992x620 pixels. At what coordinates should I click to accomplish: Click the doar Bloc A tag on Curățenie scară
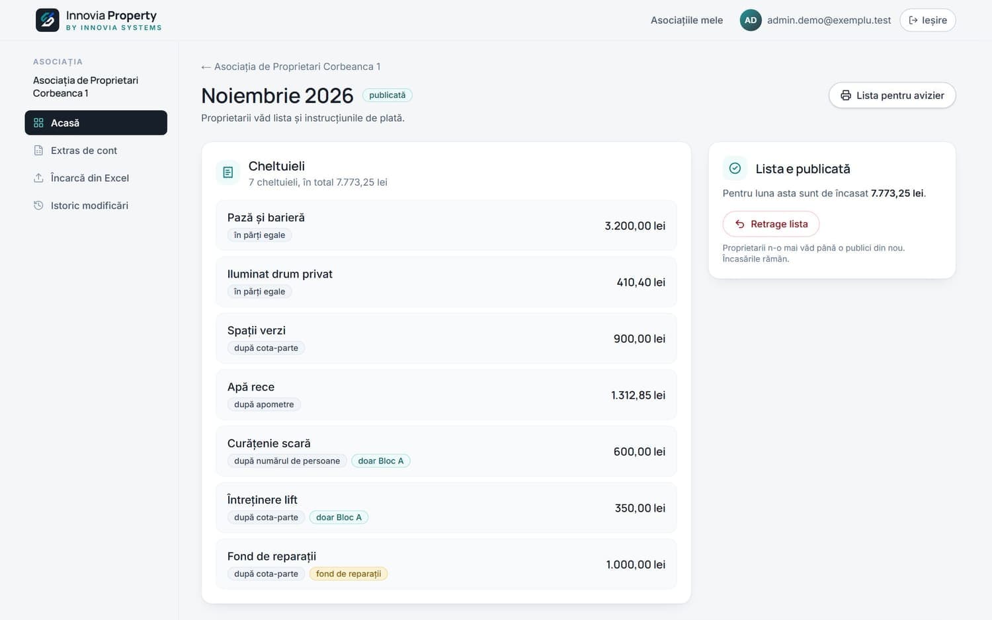(381, 461)
